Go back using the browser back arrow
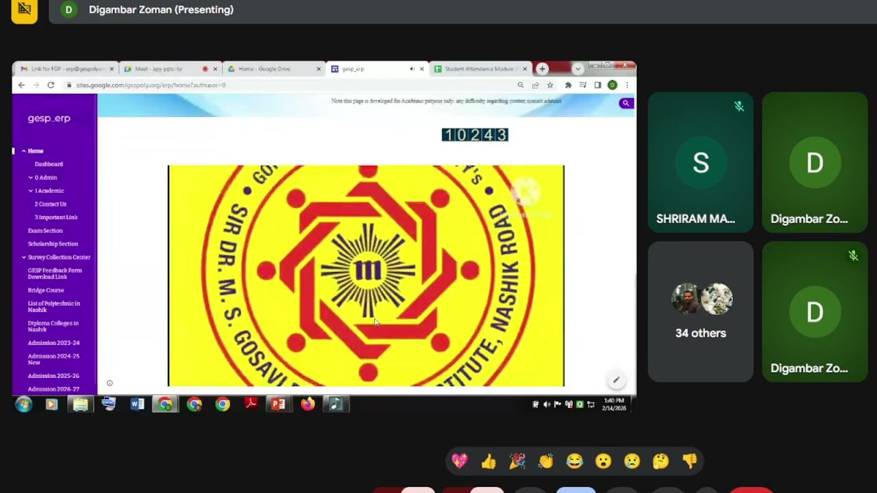Viewport: 877px width, 493px height. (21, 85)
